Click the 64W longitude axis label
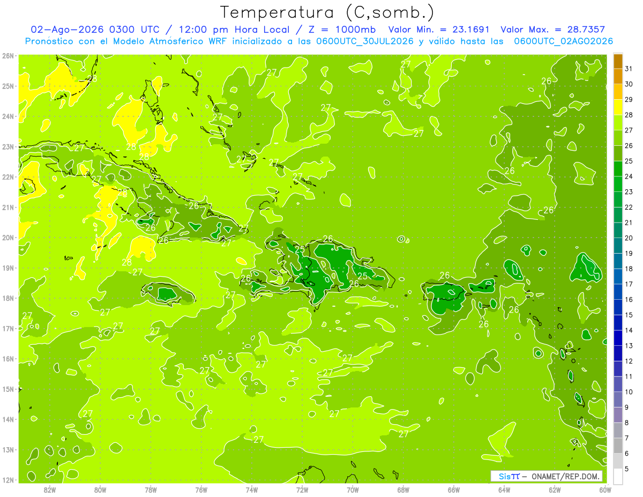This screenshot has height=497, width=643. click(504, 489)
